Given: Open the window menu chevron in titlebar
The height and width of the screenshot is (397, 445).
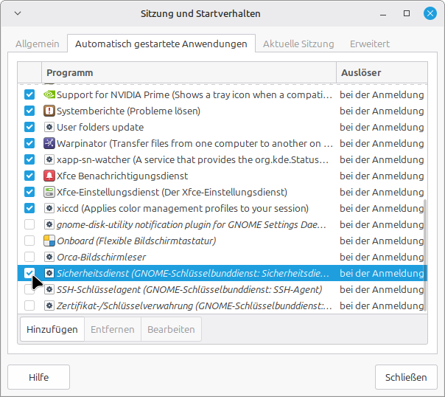Looking at the screenshot, I should (18, 13).
